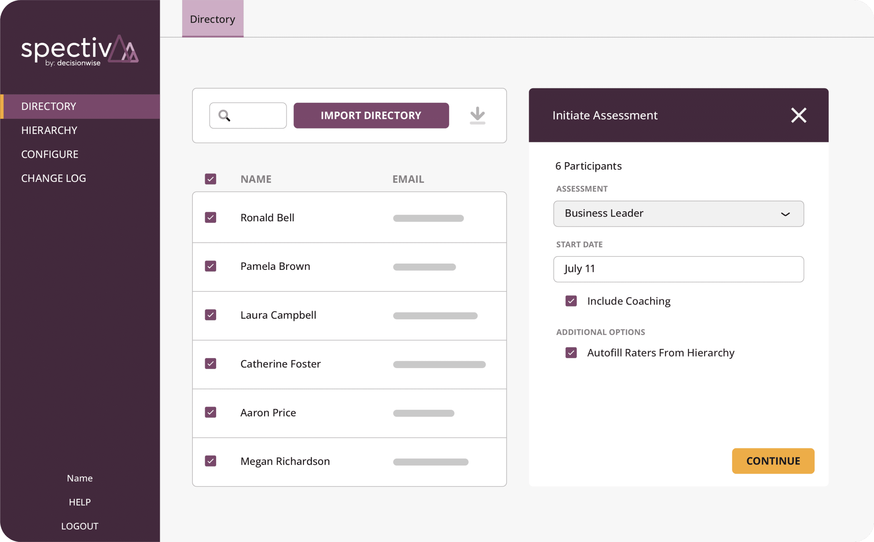Select a different assessment type
This screenshot has width=874, height=542.
point(679,213)
